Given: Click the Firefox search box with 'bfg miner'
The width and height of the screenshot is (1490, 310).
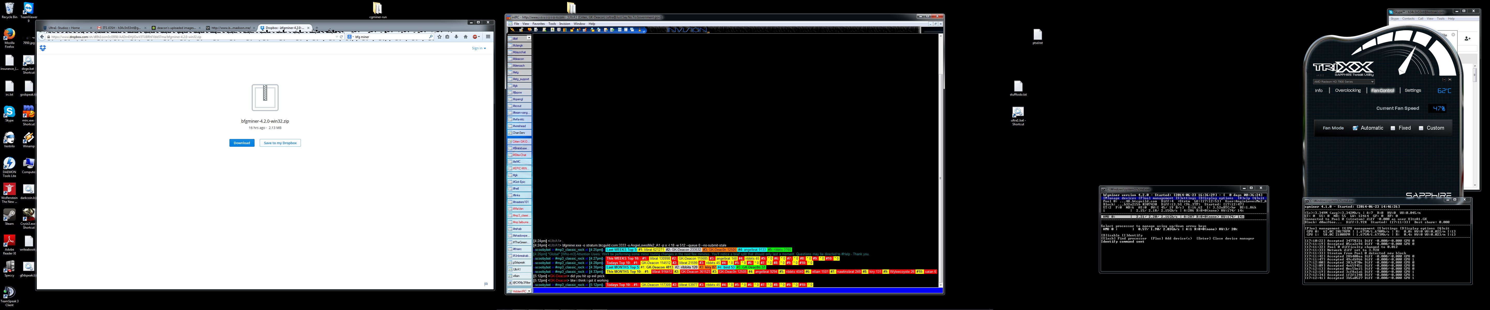Looking at the screenshot, I should point(390,36).
